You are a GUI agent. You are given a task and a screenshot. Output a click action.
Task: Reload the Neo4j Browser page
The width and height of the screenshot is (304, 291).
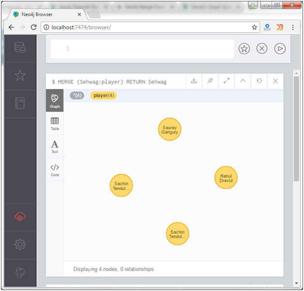tap(33, 27)
